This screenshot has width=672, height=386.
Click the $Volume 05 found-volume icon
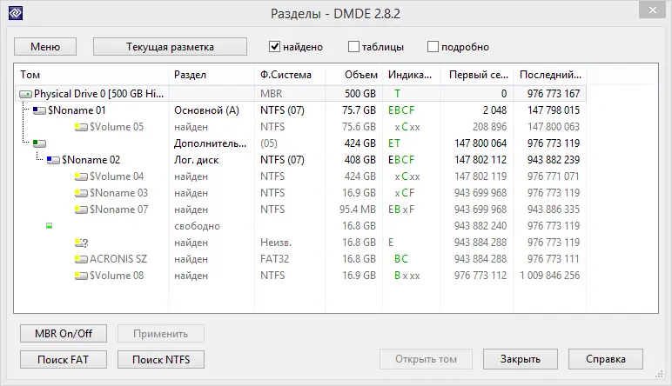(x=82, y=127)
